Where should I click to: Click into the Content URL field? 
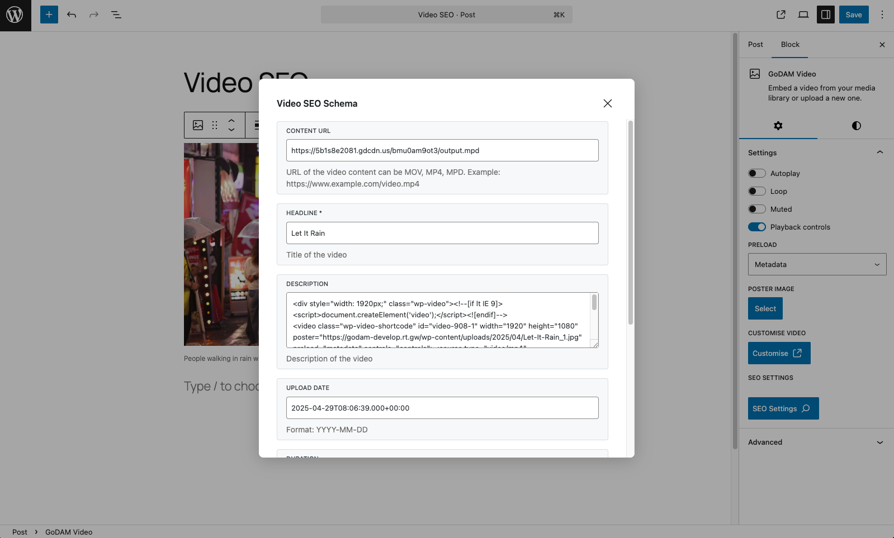442,150
